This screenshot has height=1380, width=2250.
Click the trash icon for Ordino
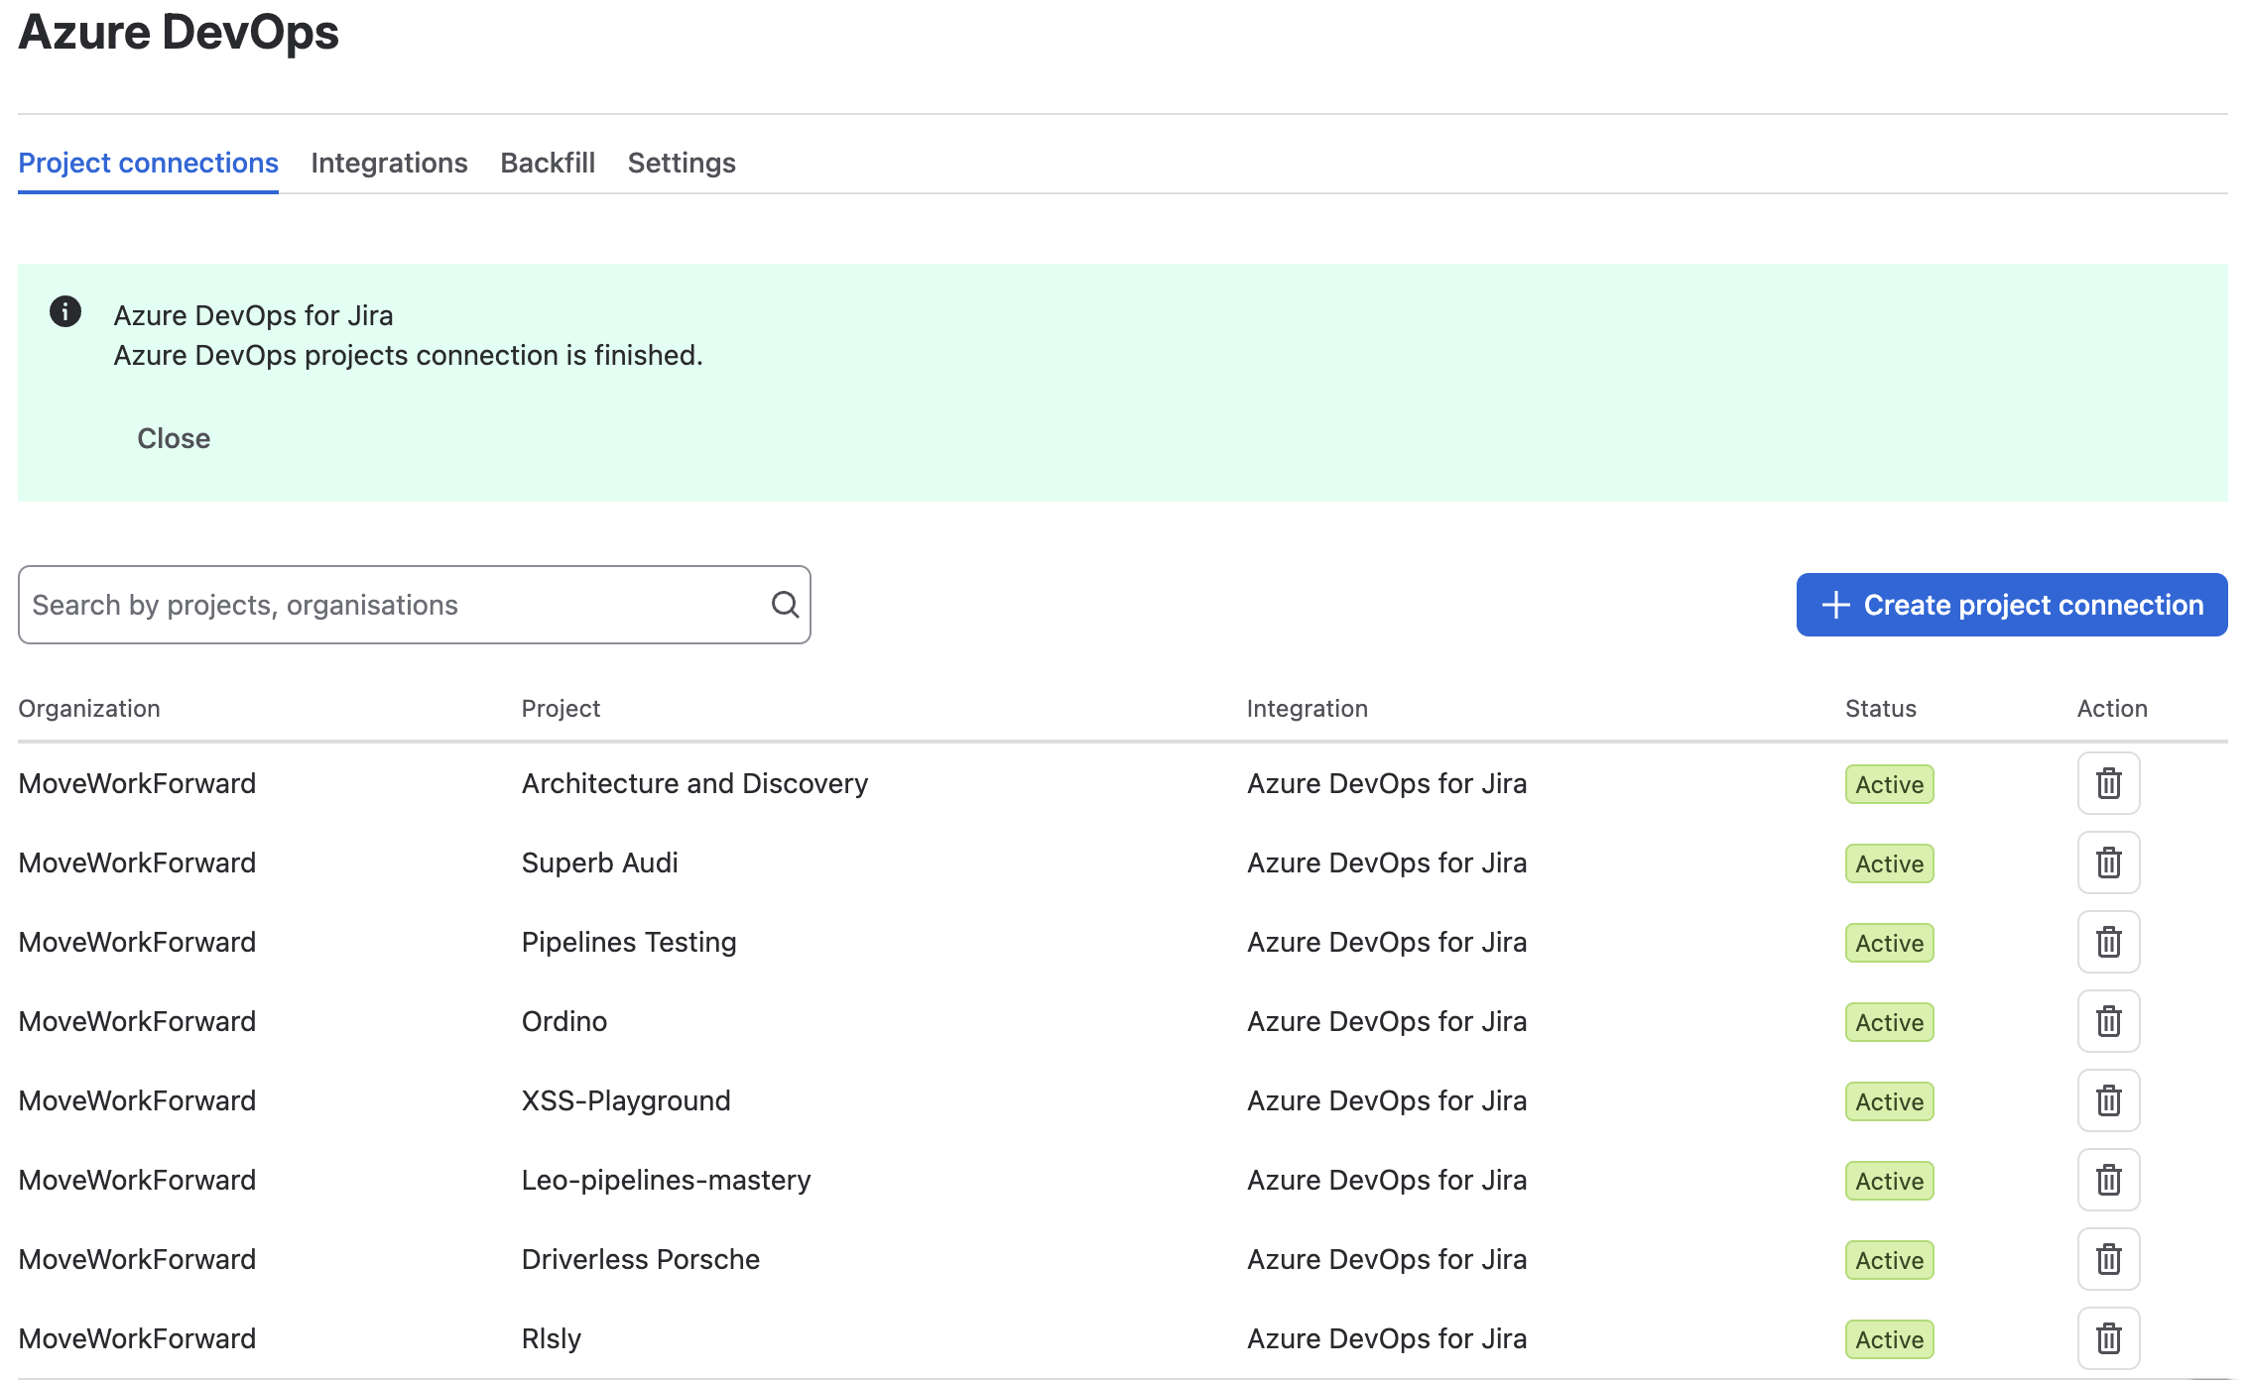pos(2108,1021)
